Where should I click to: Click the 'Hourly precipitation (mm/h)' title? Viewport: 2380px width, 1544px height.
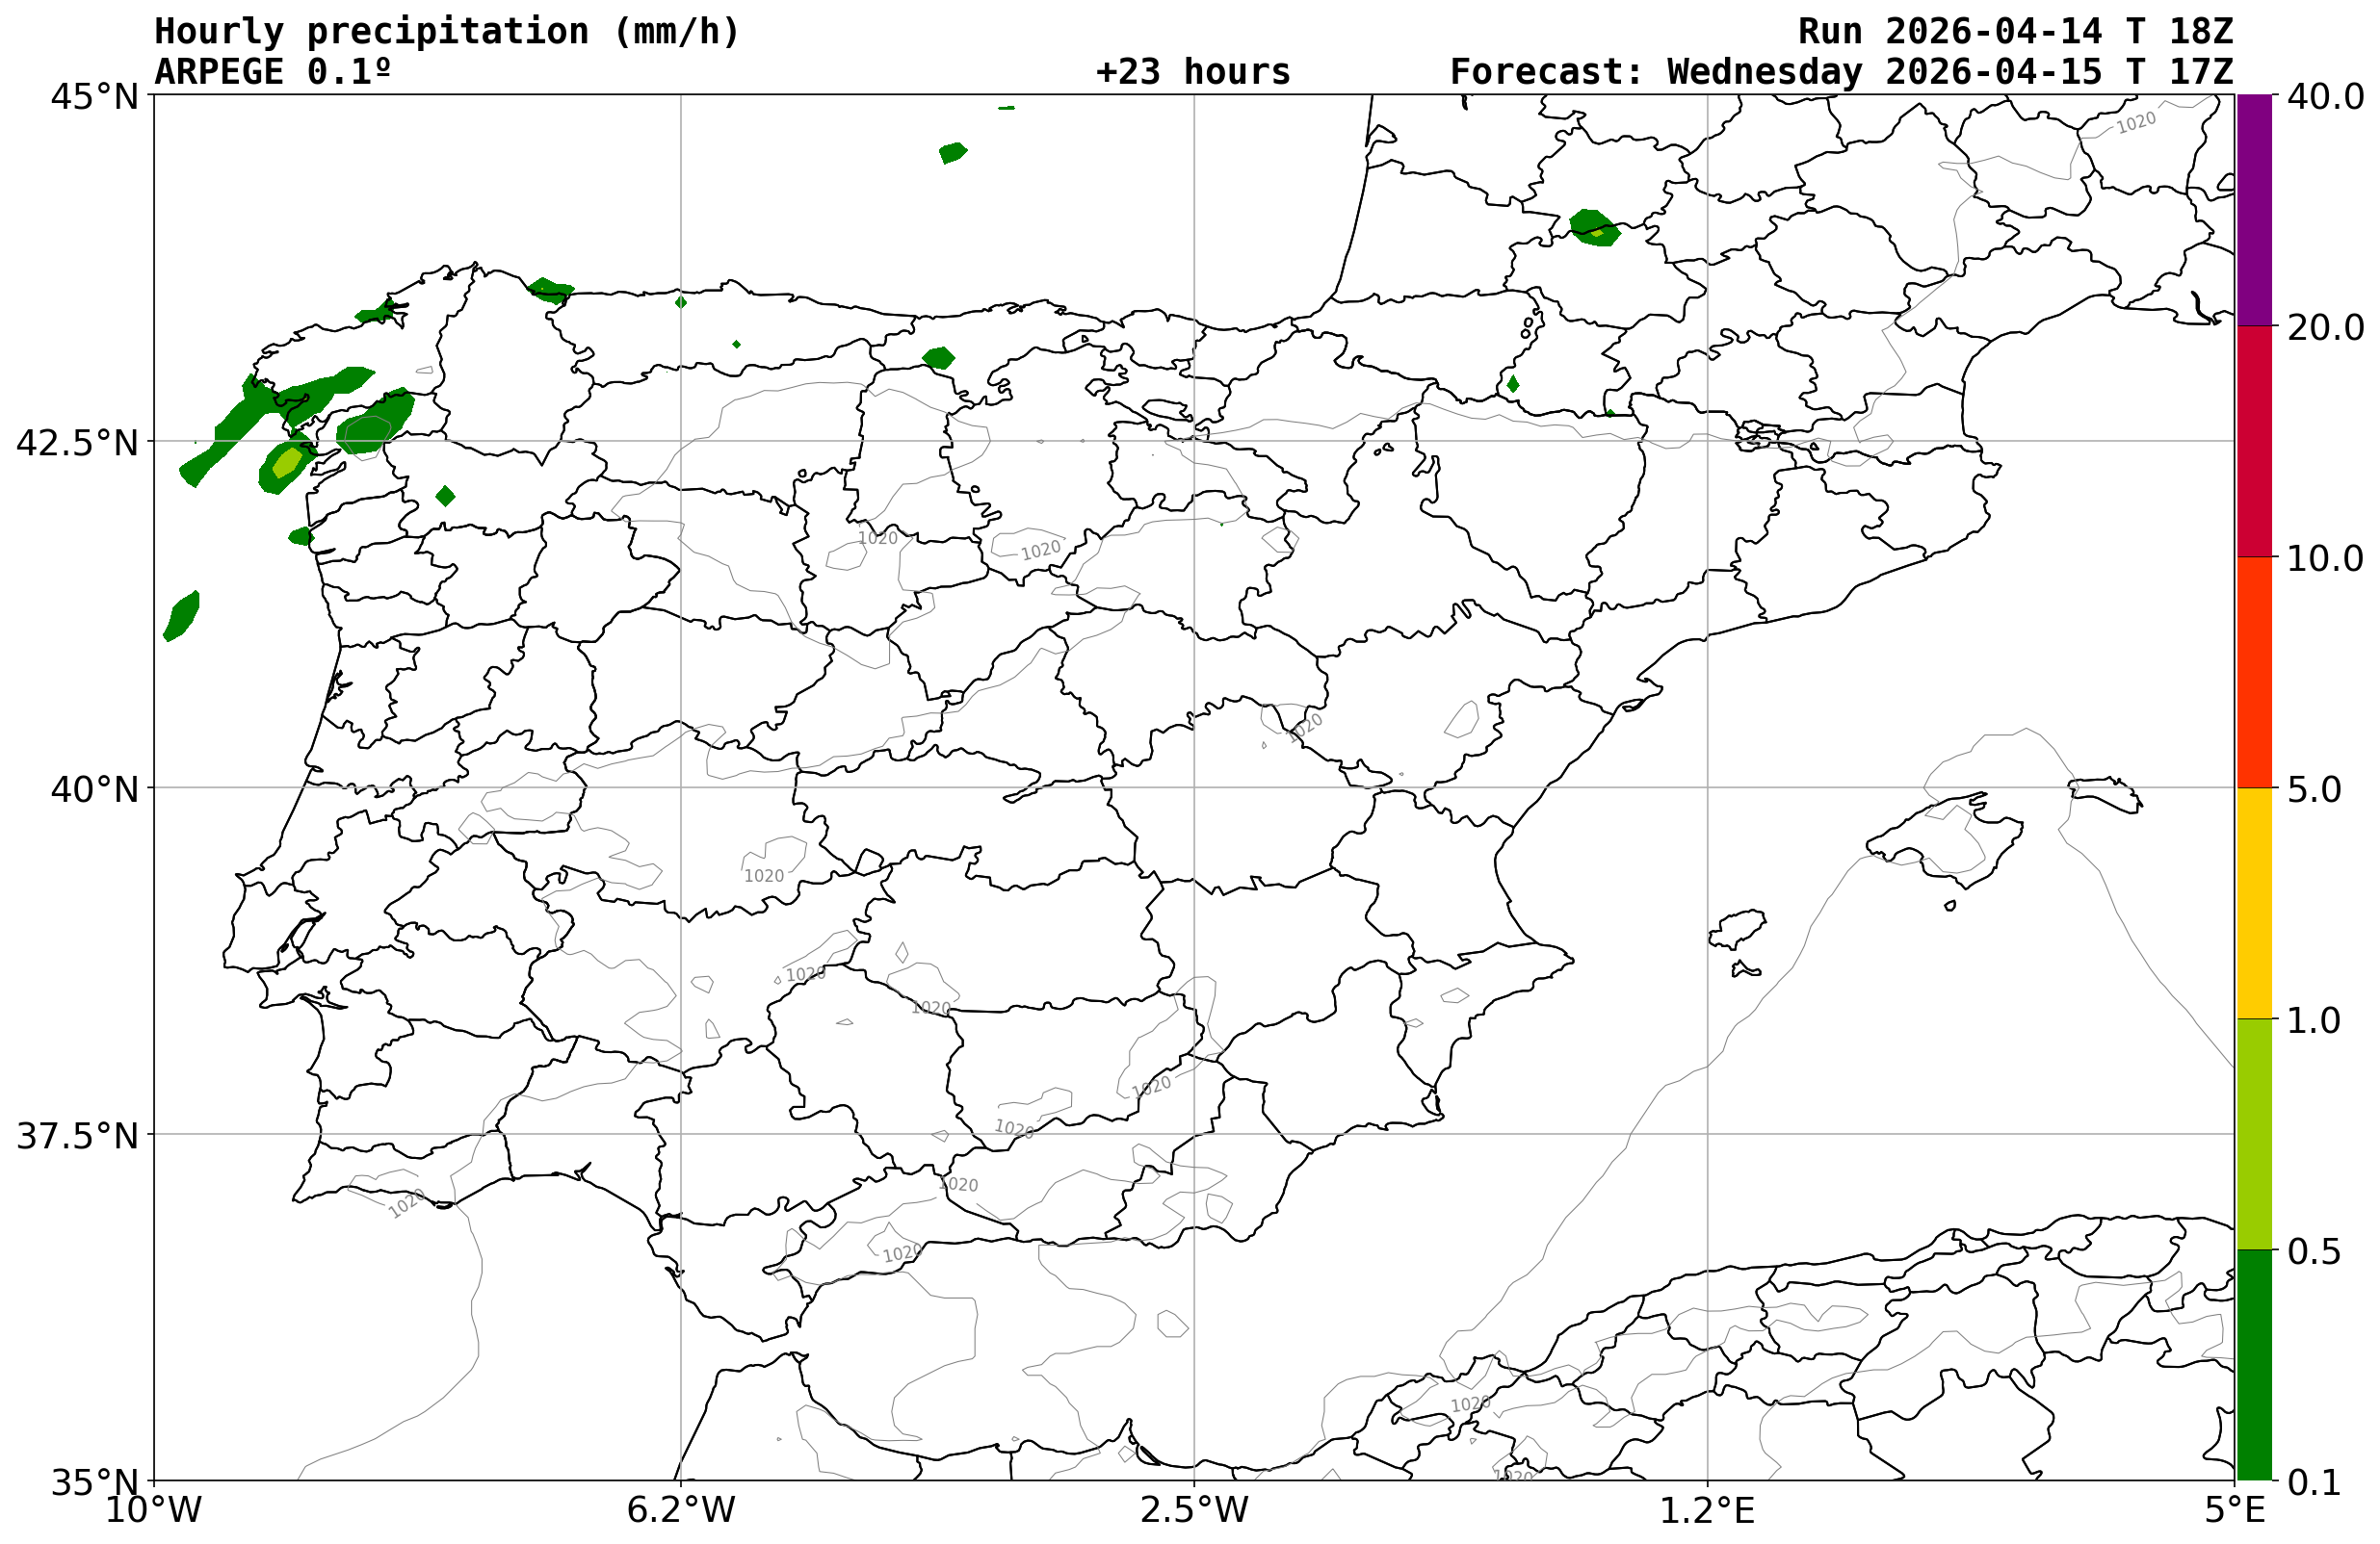click(x=446, y=31)
